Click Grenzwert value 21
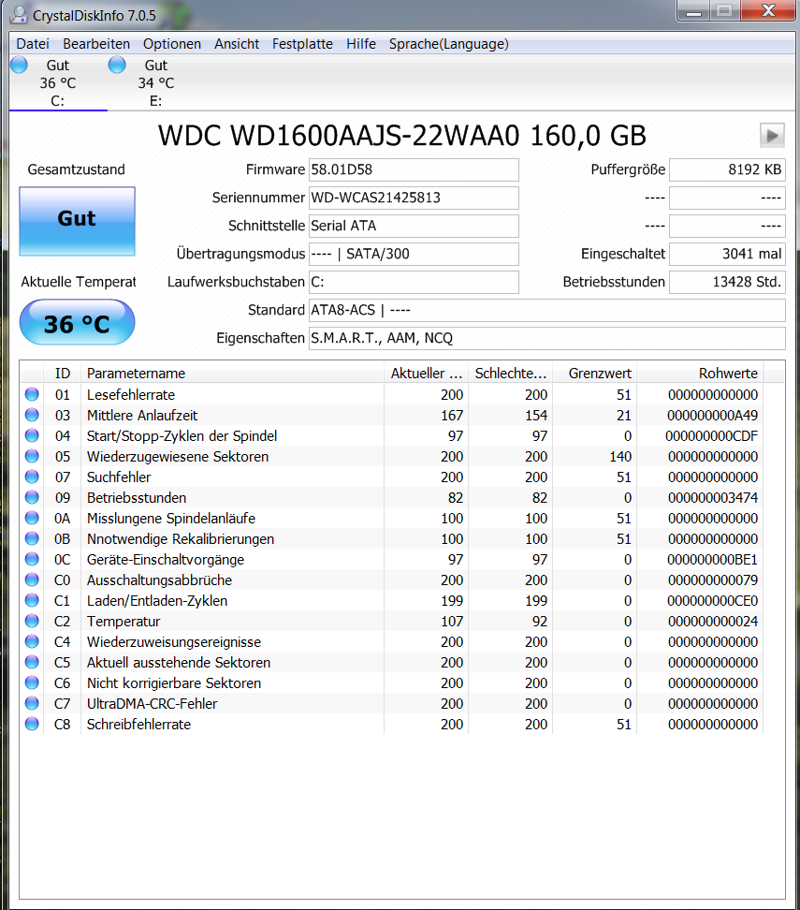Image resolution: width=800 pixels, height=910 pixels. pos(624,416)
